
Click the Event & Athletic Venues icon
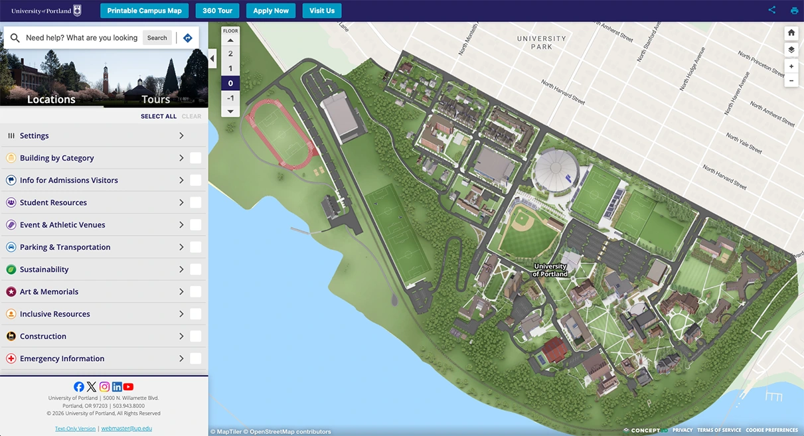[x=11, y=225]
